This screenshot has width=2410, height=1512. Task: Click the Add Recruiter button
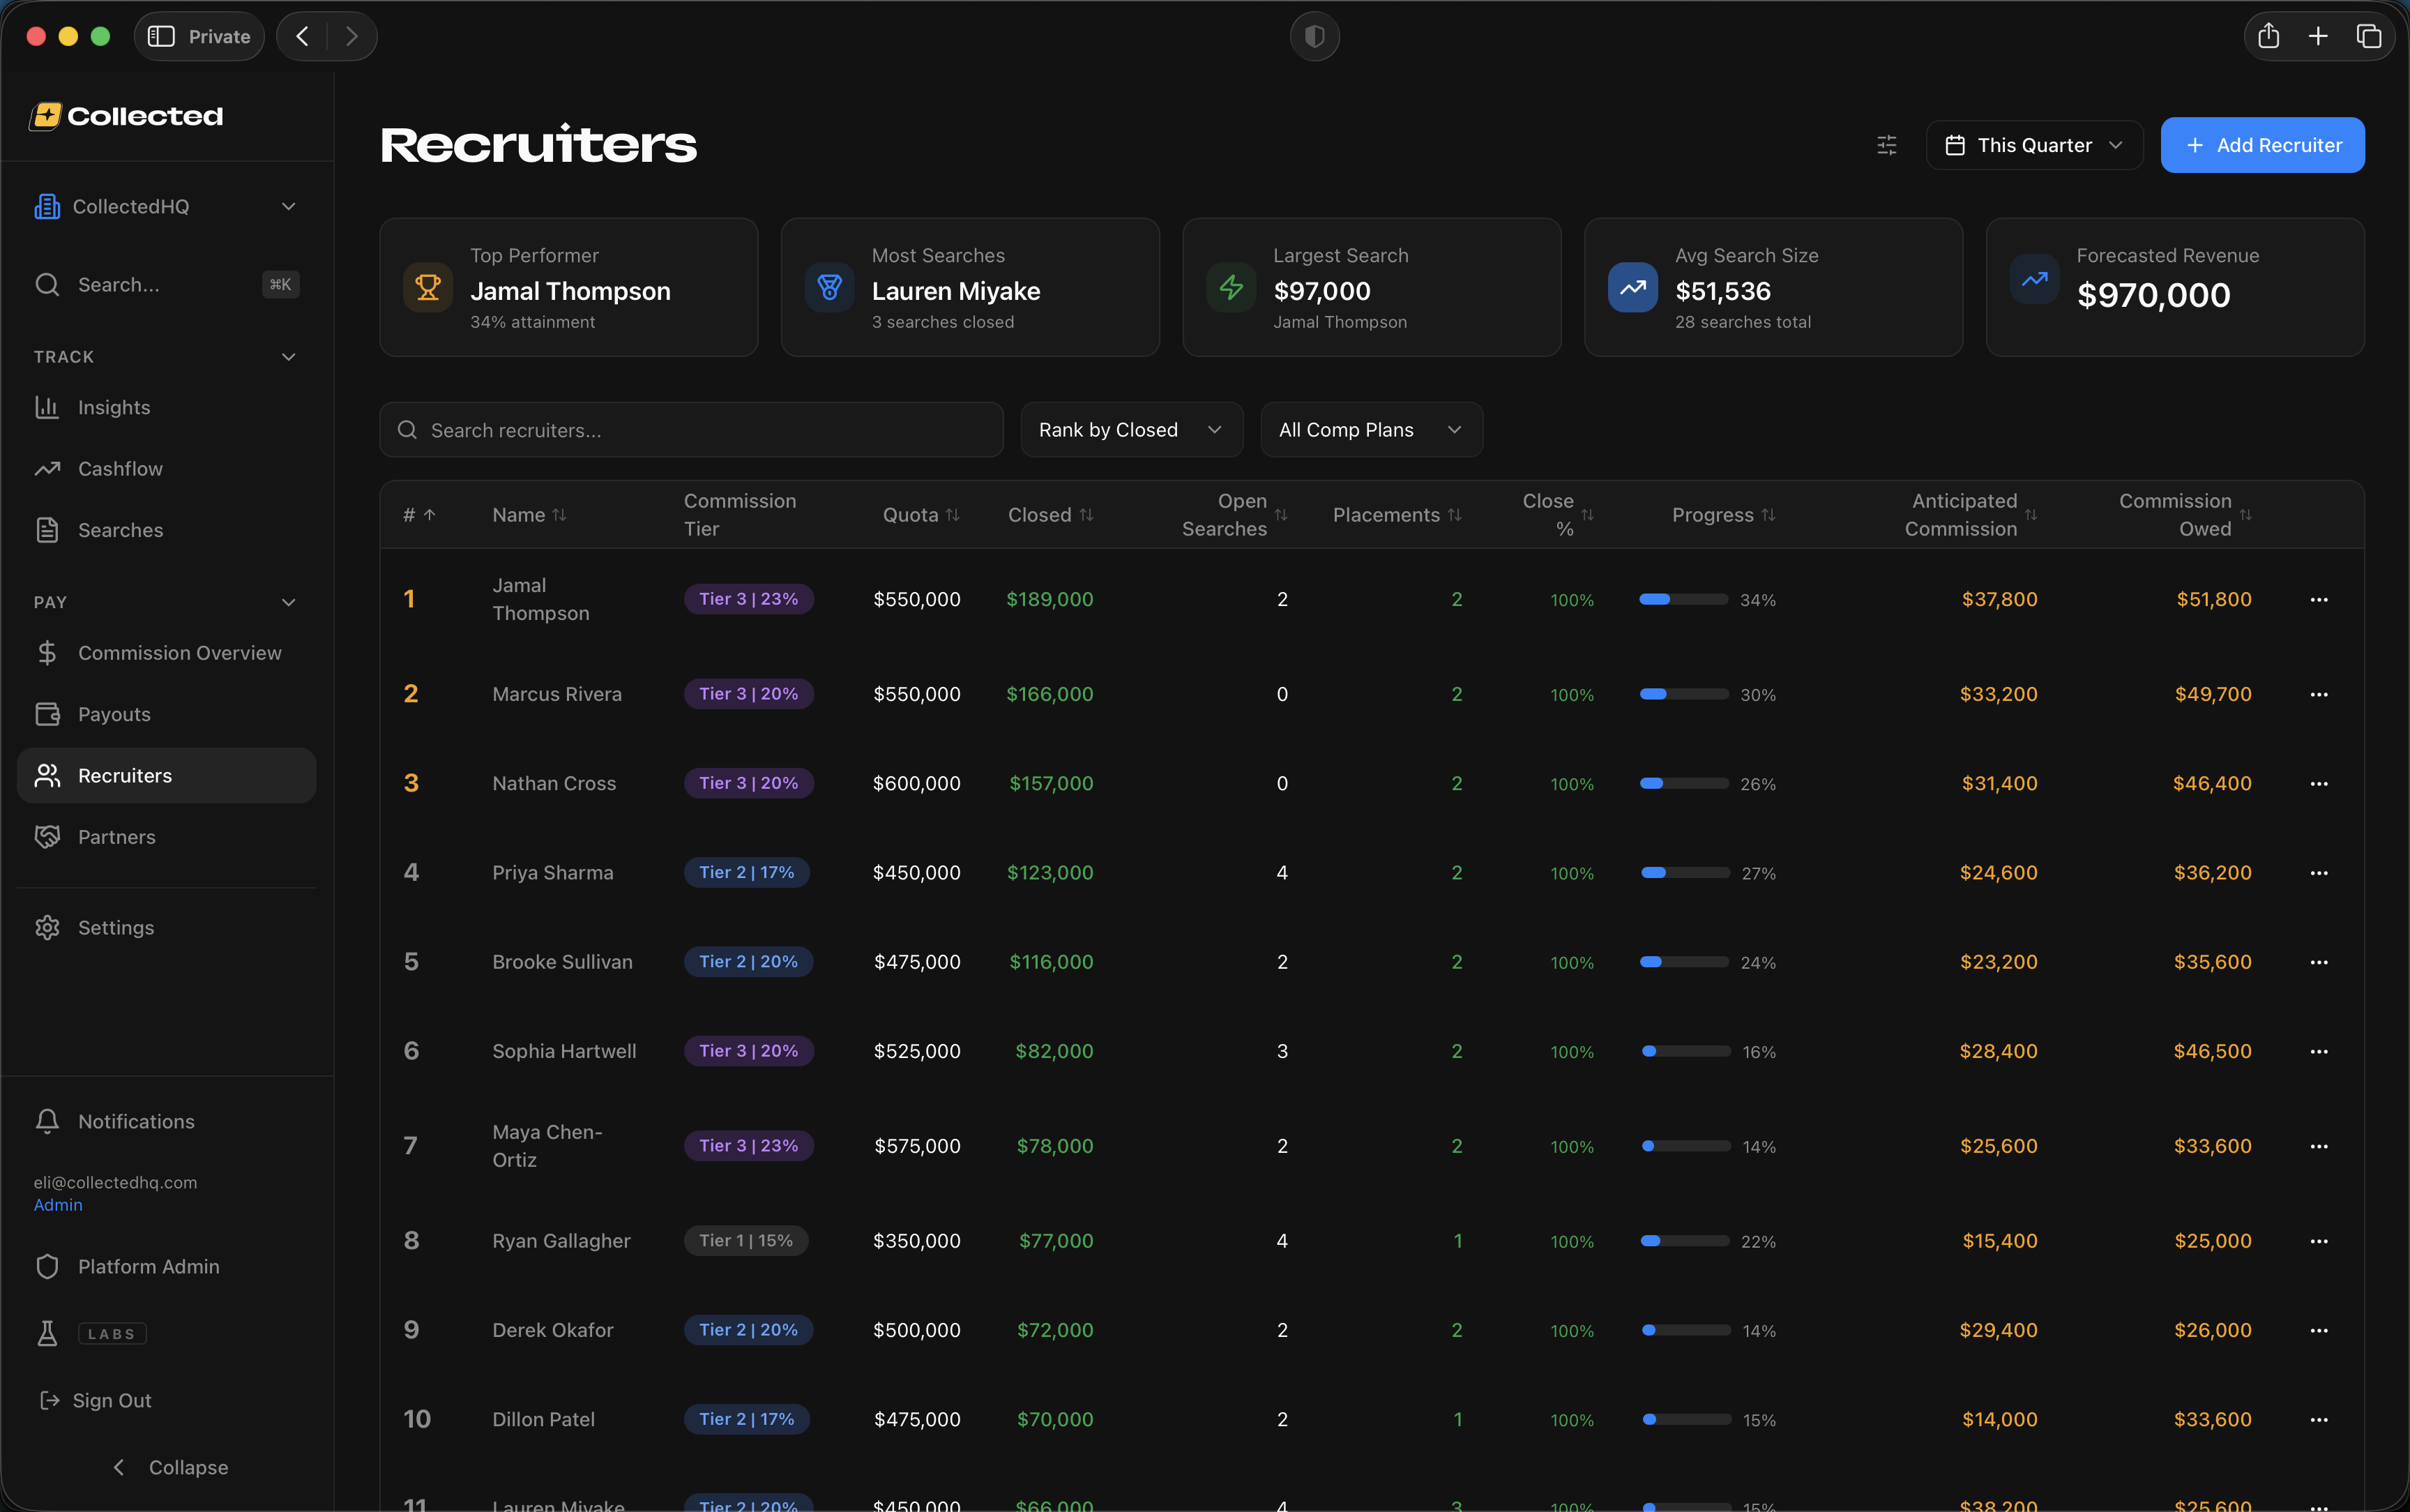coord(2262,145)
